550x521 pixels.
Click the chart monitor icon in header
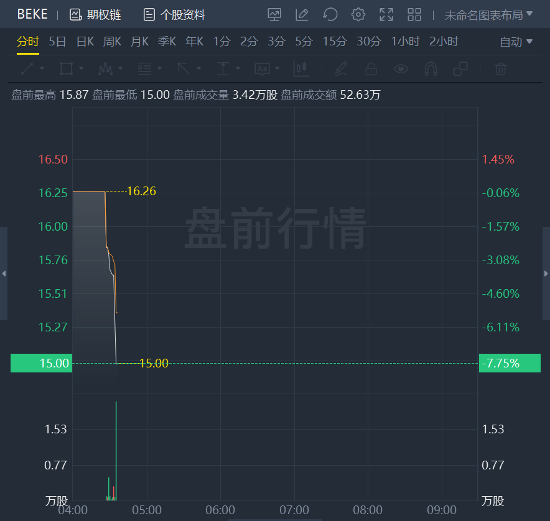274,15
